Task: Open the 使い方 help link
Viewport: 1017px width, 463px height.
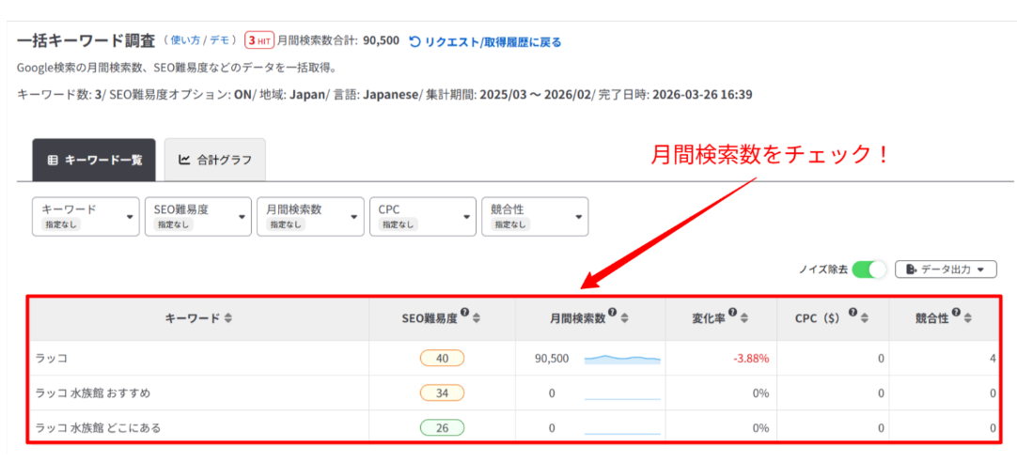Action: tap(185, 41)
